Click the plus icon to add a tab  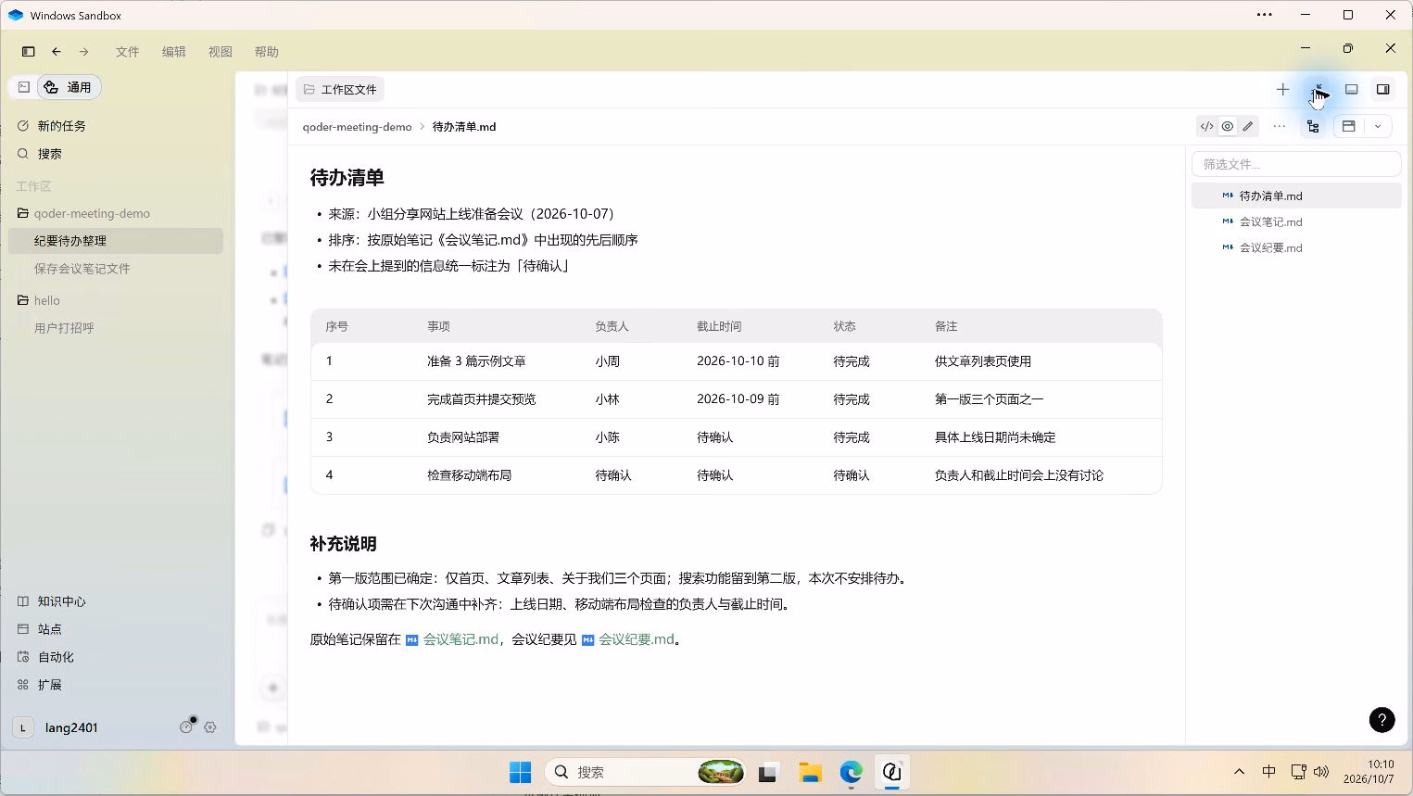[1282, 90]
